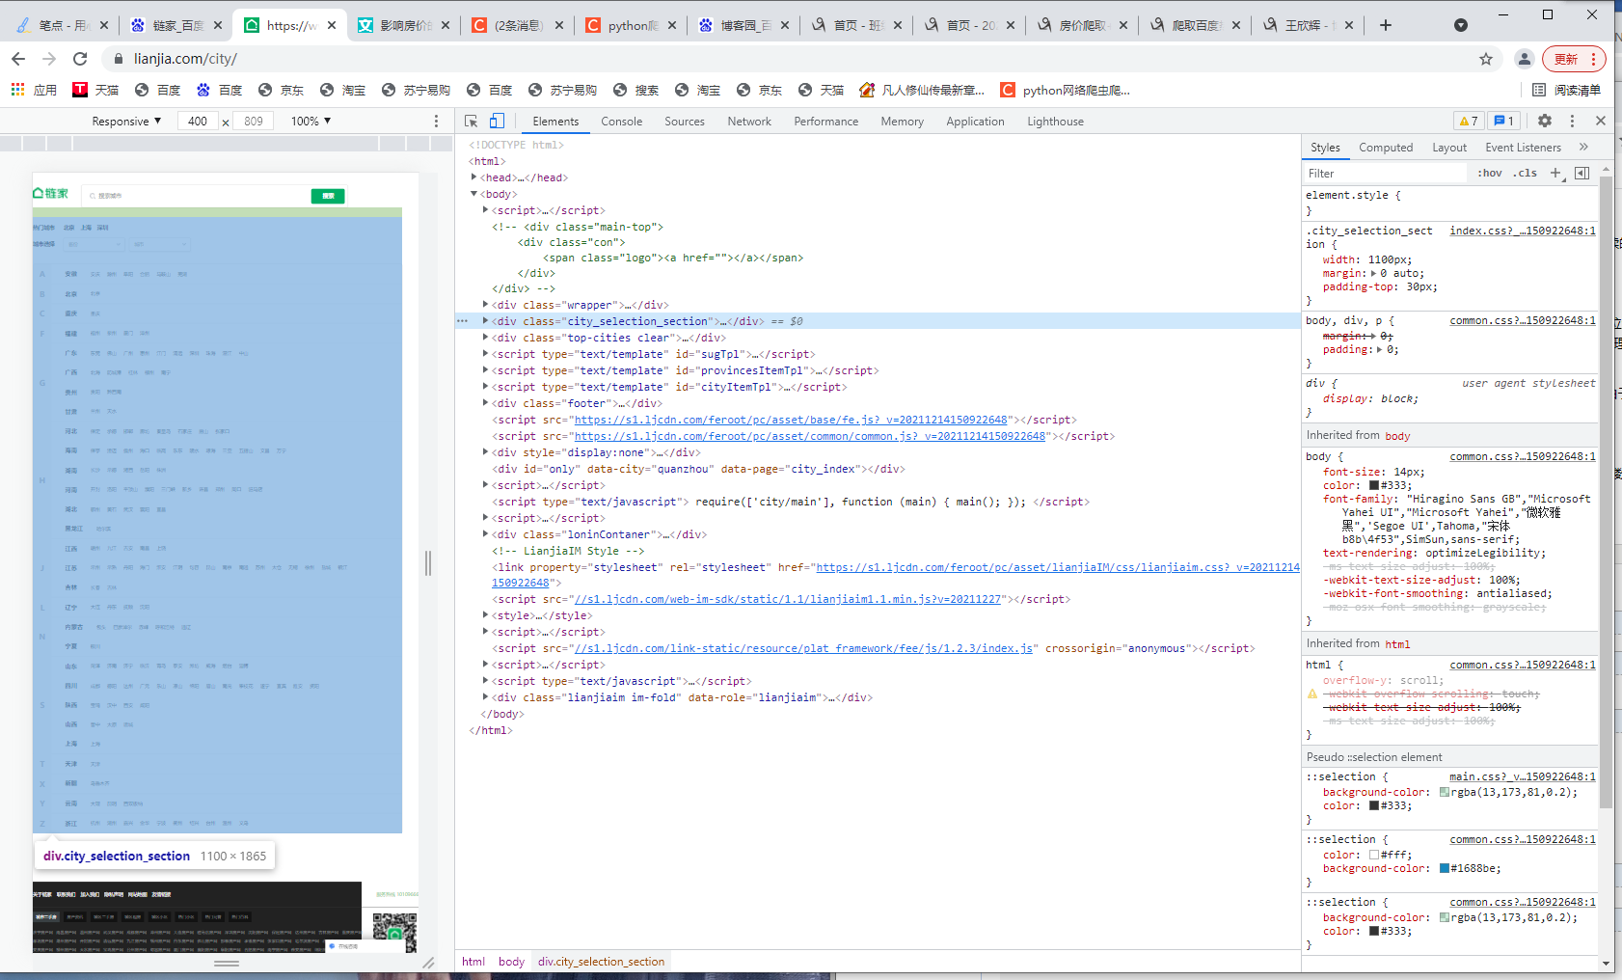This screenshot has width=1622, height=980.
Task: Toggle the .cls element classes panel
Action: (1526, 173)
